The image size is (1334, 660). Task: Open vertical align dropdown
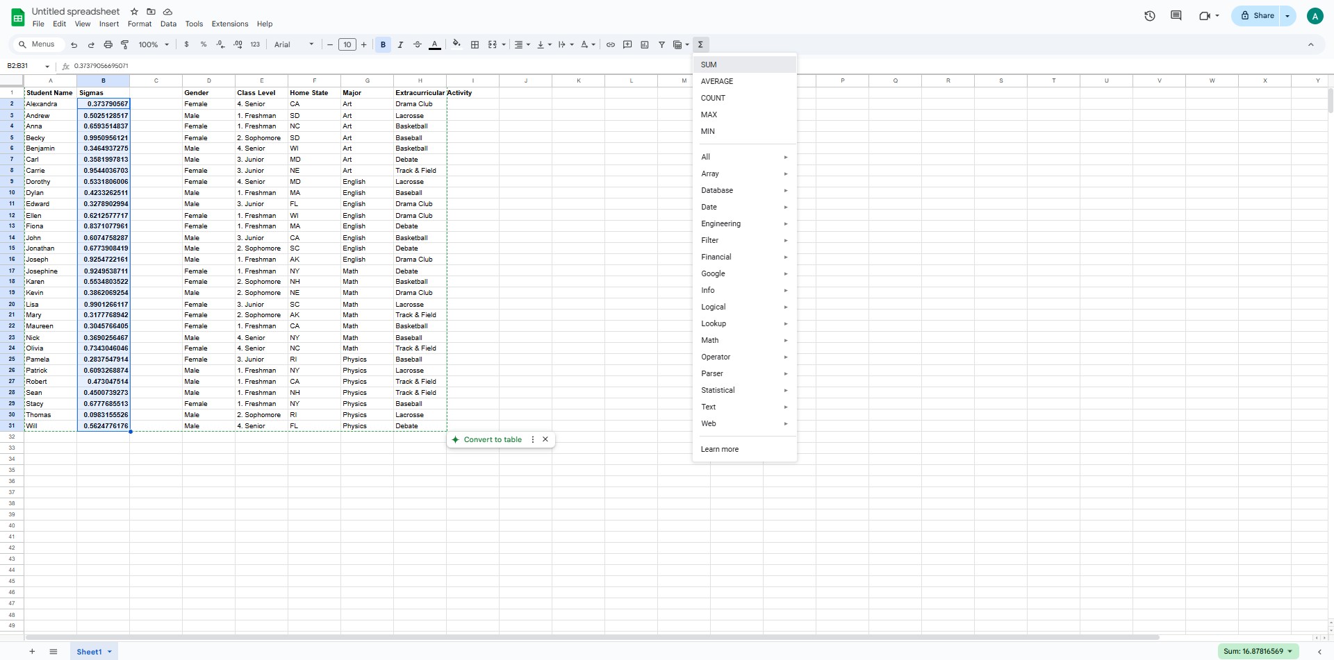tap(544, 44)
